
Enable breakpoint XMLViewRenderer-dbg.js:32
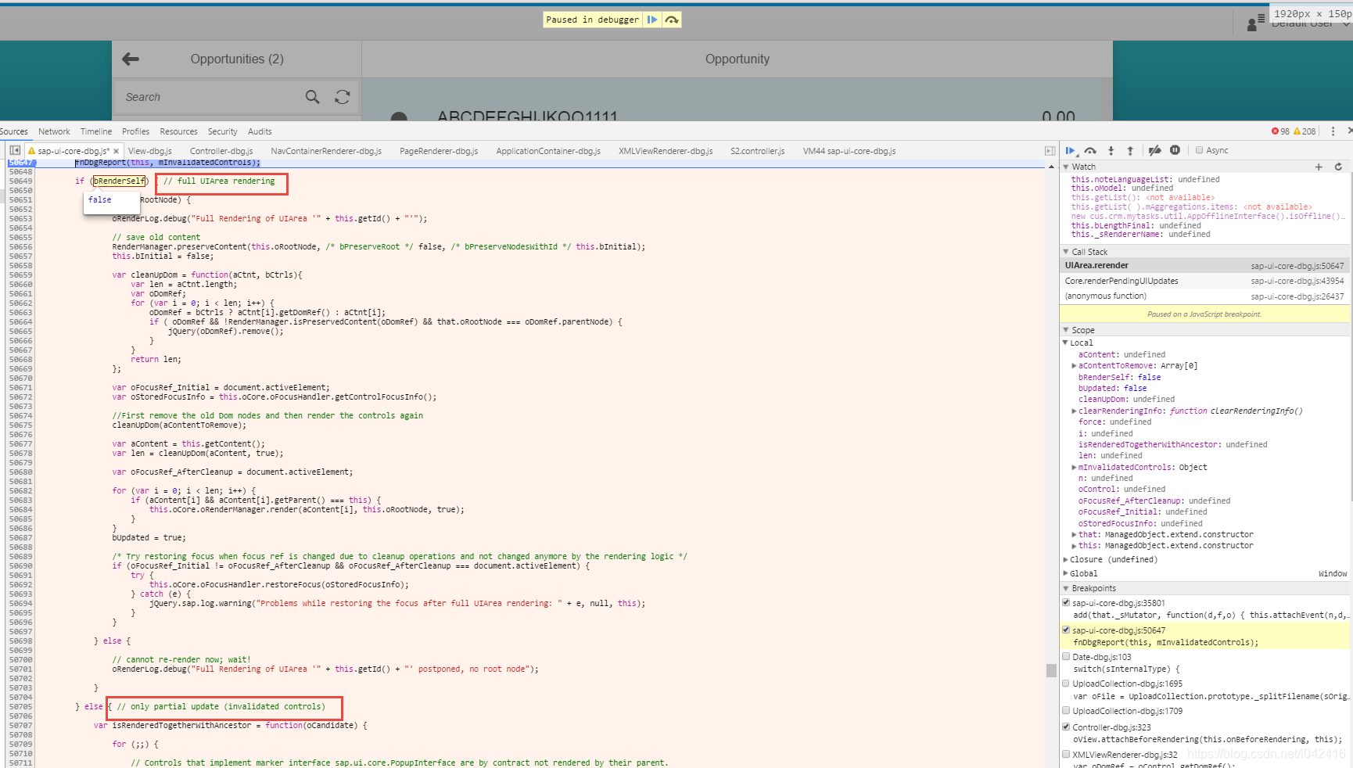click(x=1066, y=755)
